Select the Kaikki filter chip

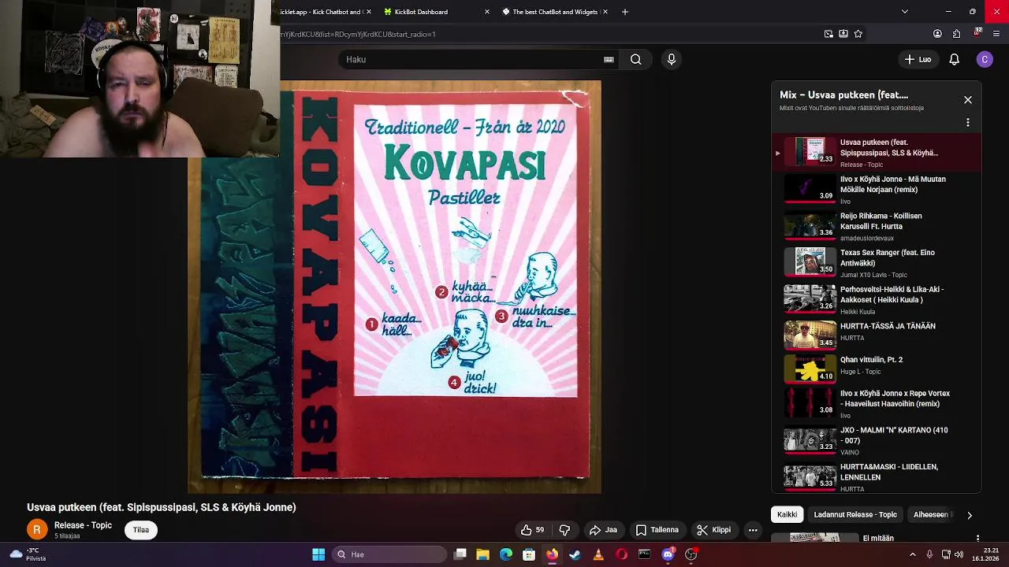tap(787, 514)
